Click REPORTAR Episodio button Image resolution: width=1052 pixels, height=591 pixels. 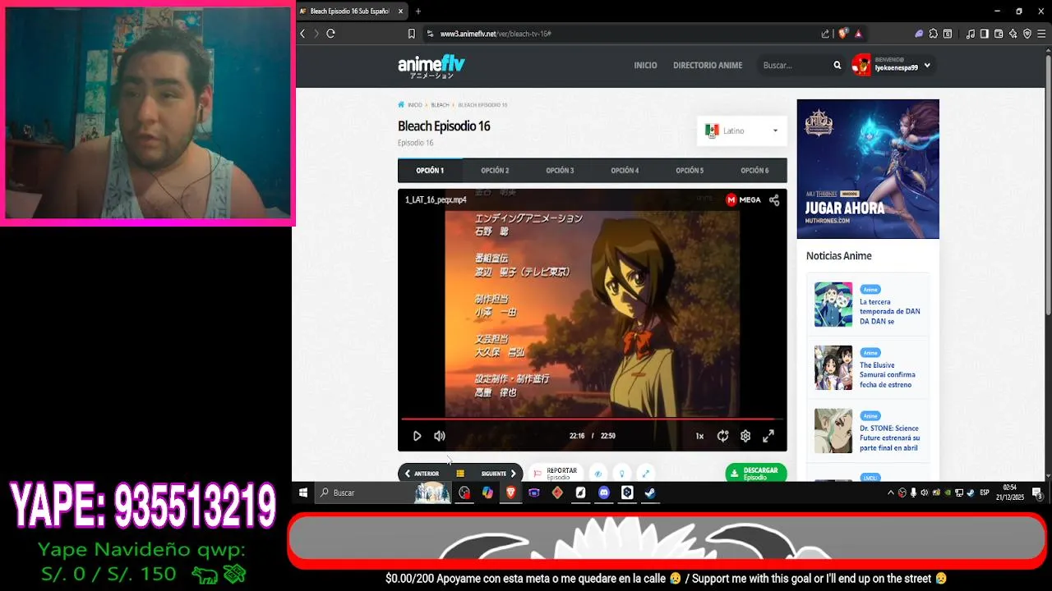(556, 474)
